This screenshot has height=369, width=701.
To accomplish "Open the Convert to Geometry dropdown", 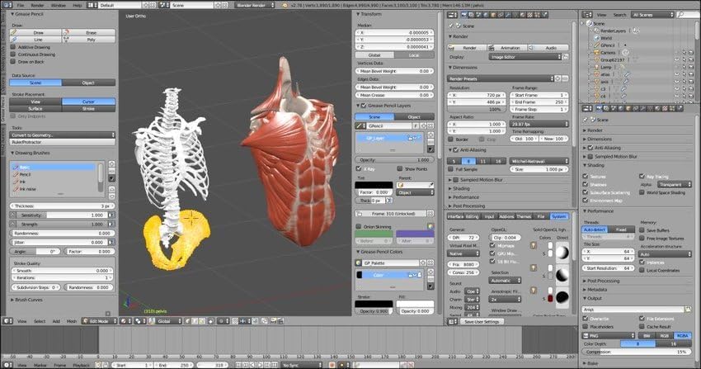I will [63, 135].
